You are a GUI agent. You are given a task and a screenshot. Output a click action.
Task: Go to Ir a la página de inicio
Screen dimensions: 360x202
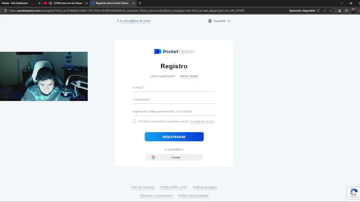pyautogui.click(x=135, y=21)
